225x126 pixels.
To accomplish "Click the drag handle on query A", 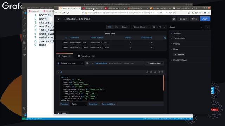I will (162, 72).
